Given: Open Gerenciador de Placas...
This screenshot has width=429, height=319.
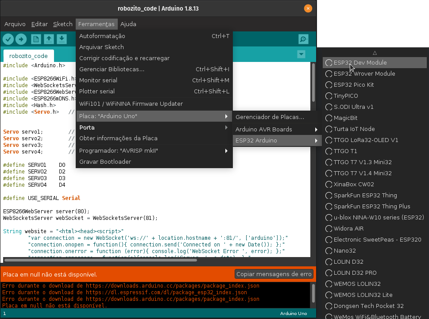Looking at the screenshot, I should (x=277, y=117).
